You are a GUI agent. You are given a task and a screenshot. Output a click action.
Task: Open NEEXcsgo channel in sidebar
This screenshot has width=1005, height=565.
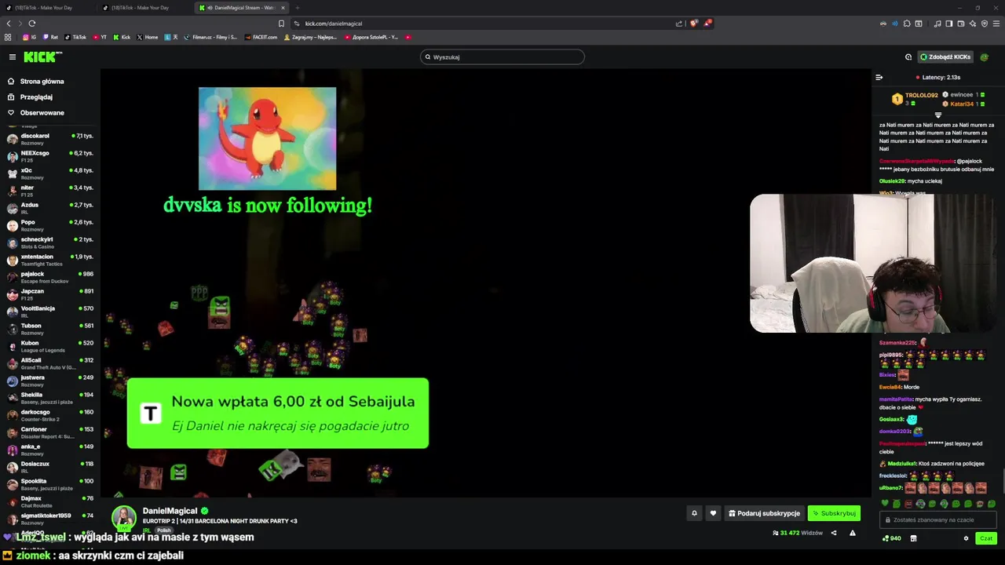50,156
